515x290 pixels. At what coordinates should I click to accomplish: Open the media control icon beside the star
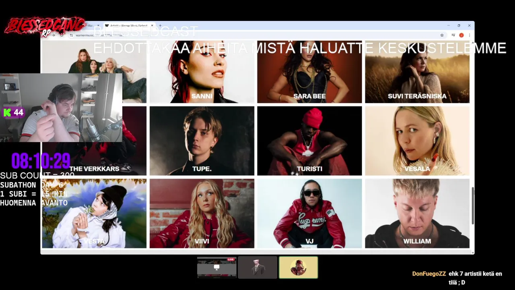click(453, 35)
